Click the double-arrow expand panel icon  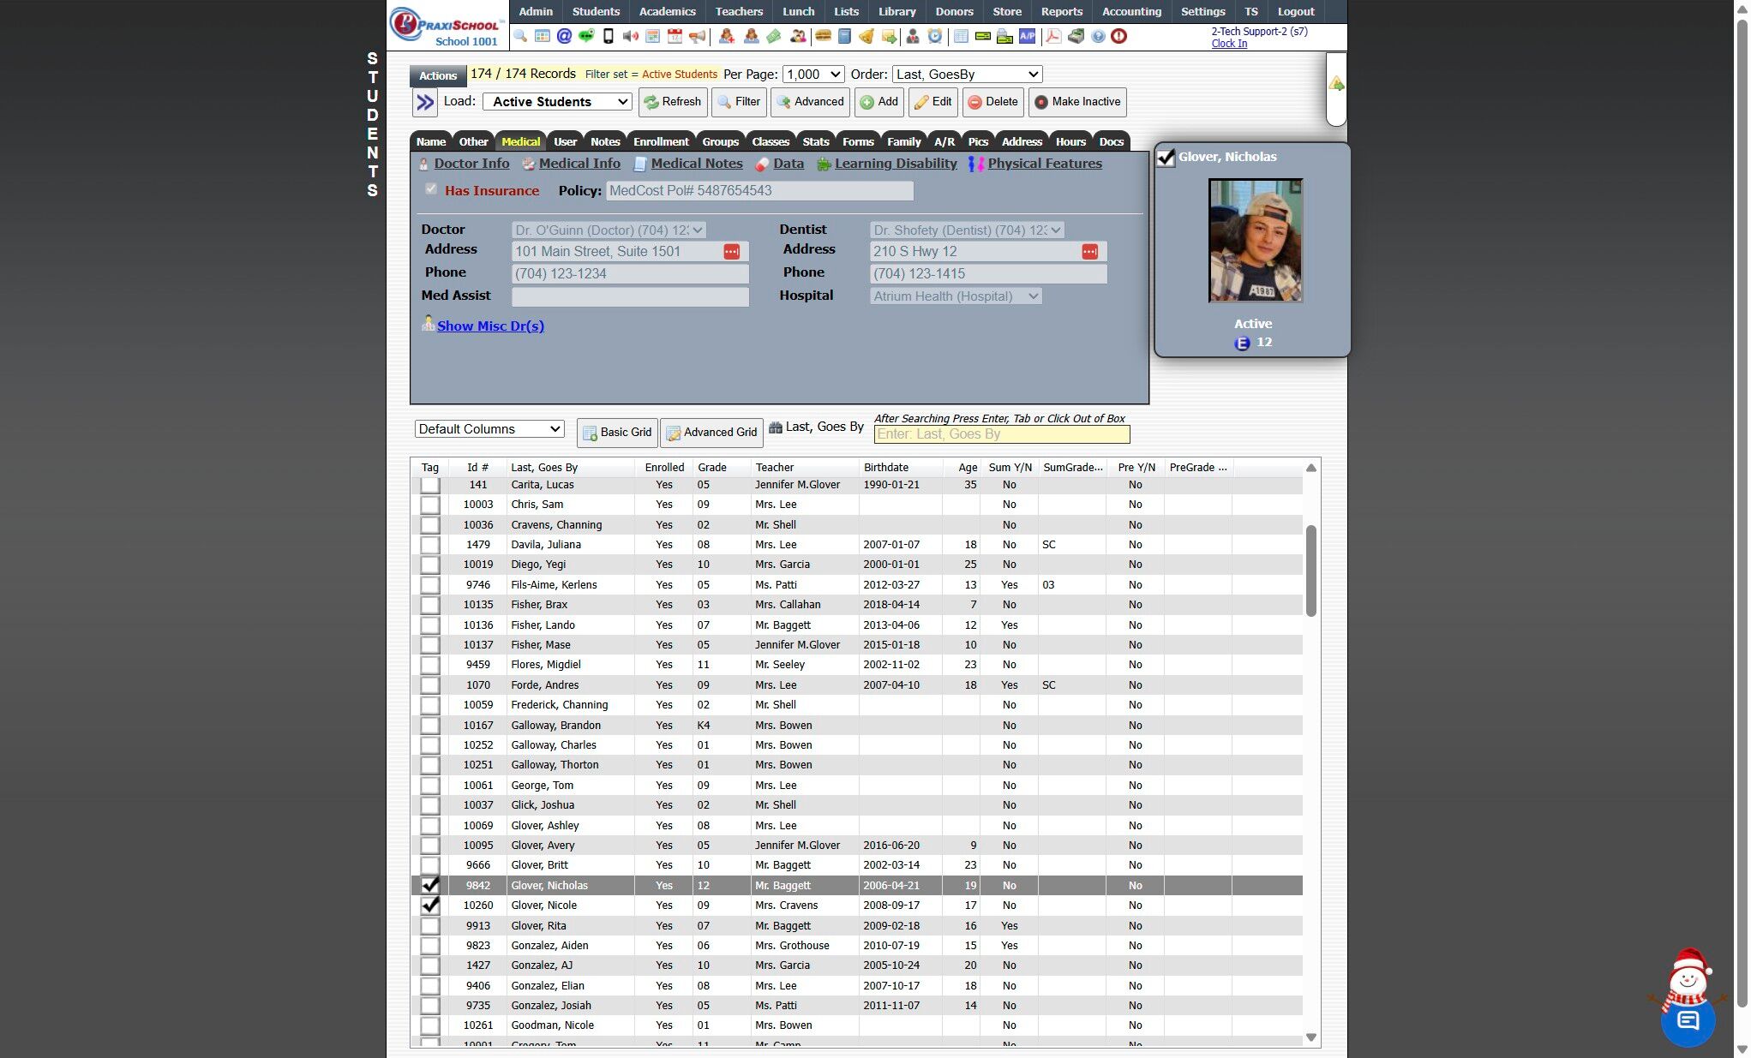click(x=424, y=102)
